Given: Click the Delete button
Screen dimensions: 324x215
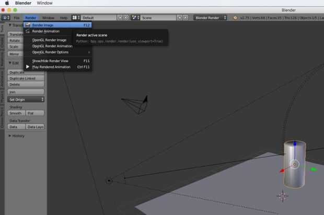Looking at the screenshot, I should 26,84.
